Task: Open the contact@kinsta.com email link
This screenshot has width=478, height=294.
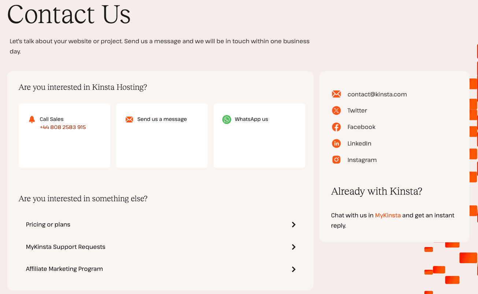Action: coord(377,94)
